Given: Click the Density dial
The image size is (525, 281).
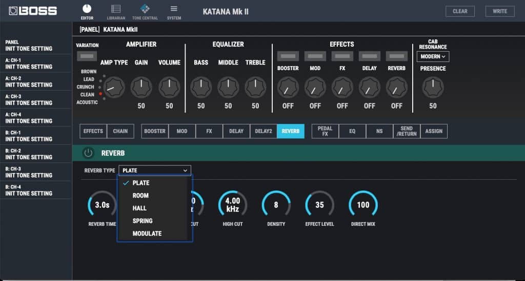Looking at the screenshot, I should point(276,205).
